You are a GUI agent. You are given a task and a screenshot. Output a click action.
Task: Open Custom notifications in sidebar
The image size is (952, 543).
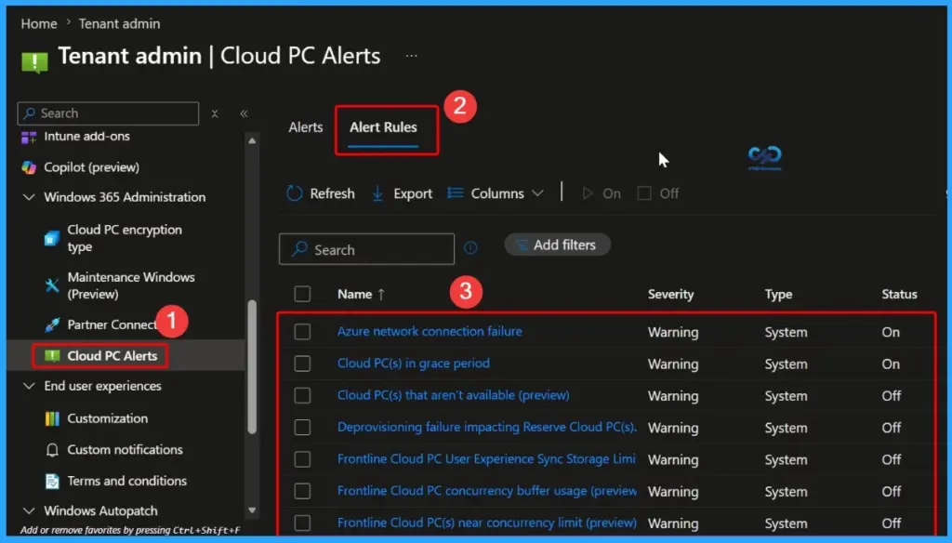[126, 450]
